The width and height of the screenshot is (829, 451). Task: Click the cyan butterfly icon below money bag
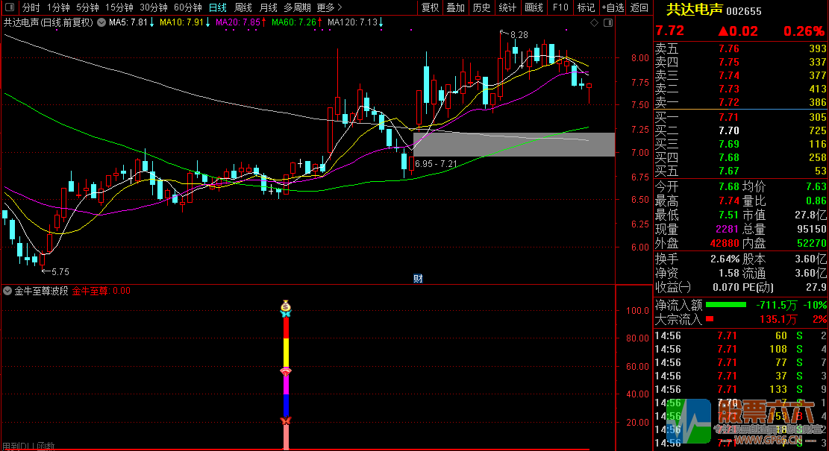285,315
